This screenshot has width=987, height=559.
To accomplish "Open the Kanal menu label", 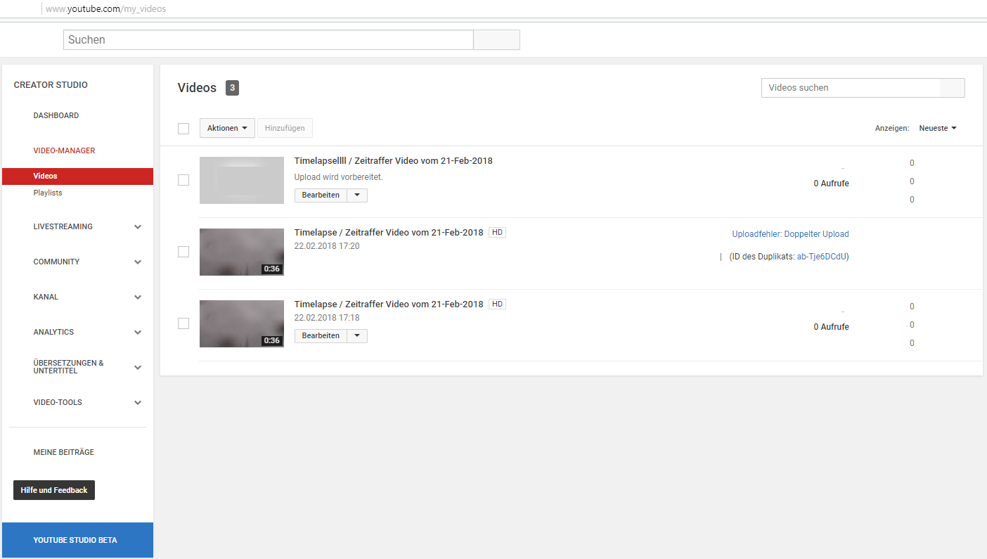I will coord(46,297).
